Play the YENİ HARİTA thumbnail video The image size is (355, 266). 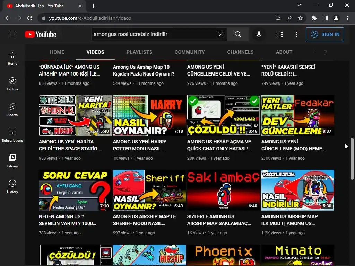75,115
